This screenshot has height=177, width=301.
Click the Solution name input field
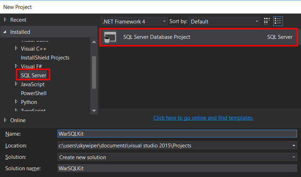pos(177,168)
